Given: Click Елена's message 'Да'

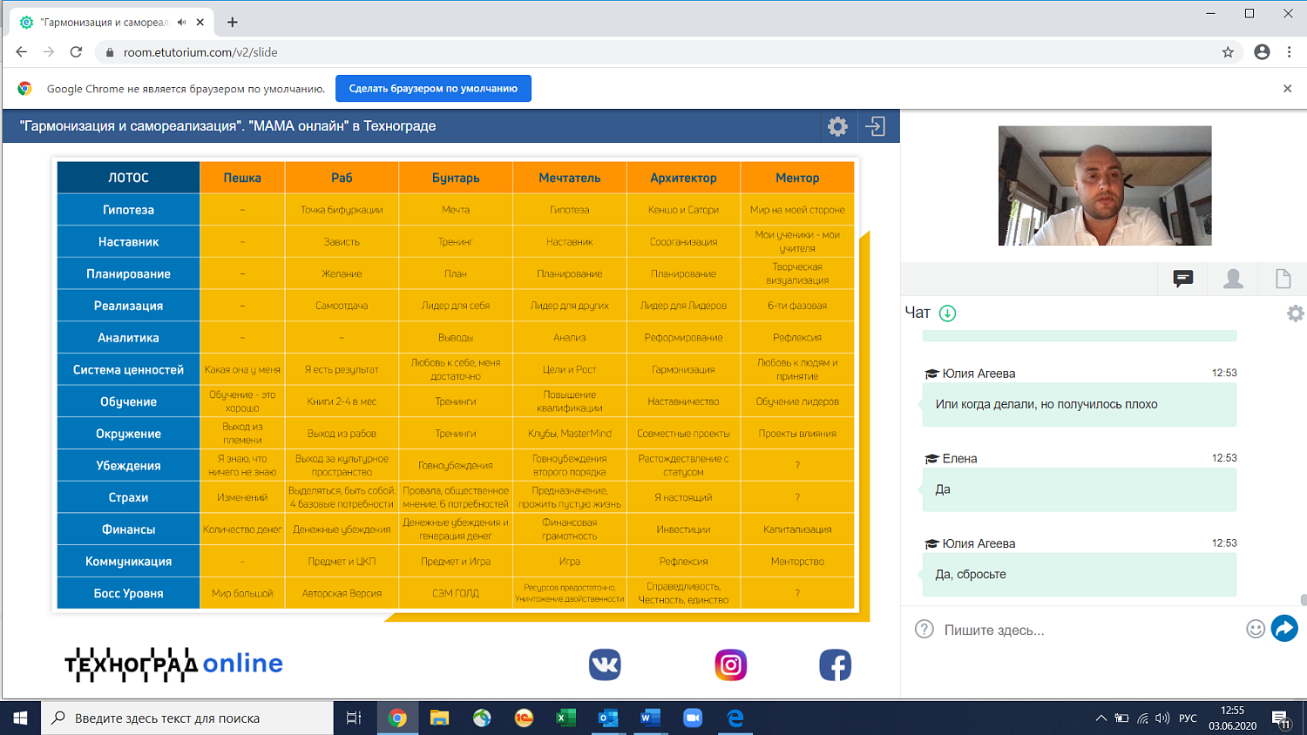Looking at the screenshot, I should pyautogui.click(x=1080, y=489).
